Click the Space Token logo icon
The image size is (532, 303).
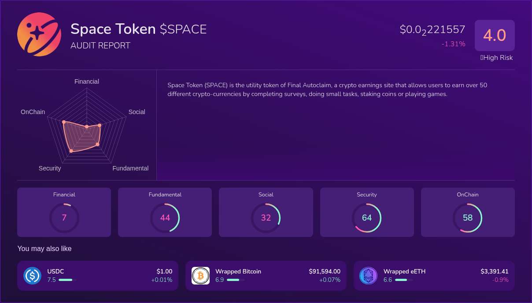[x=39, y=34]
